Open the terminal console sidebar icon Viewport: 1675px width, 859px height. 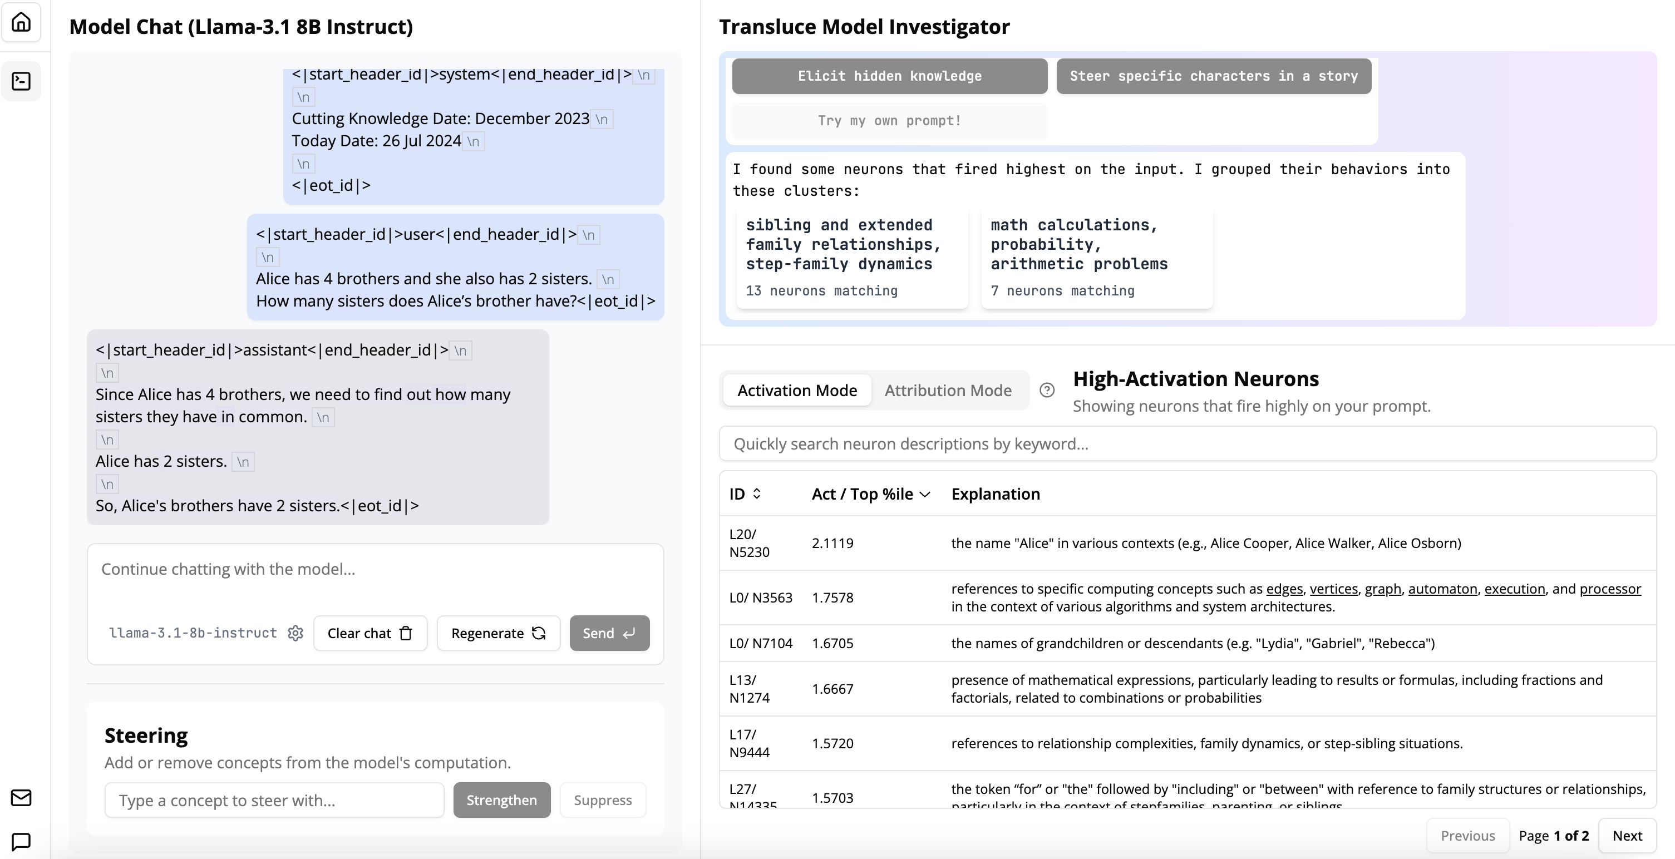coord(21,81)
